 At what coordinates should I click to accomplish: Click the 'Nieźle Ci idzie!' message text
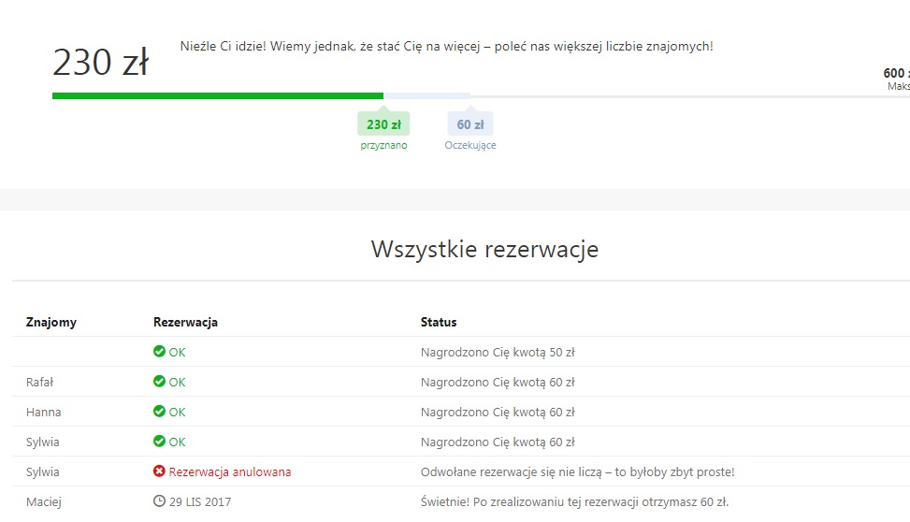(x=446, y=47)
